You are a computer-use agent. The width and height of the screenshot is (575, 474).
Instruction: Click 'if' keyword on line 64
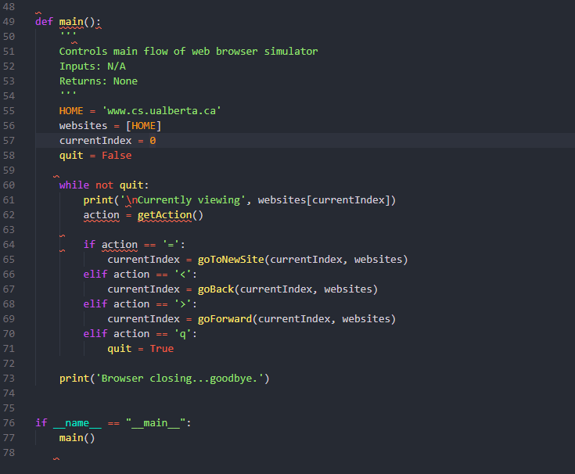(x=89, y=245)
